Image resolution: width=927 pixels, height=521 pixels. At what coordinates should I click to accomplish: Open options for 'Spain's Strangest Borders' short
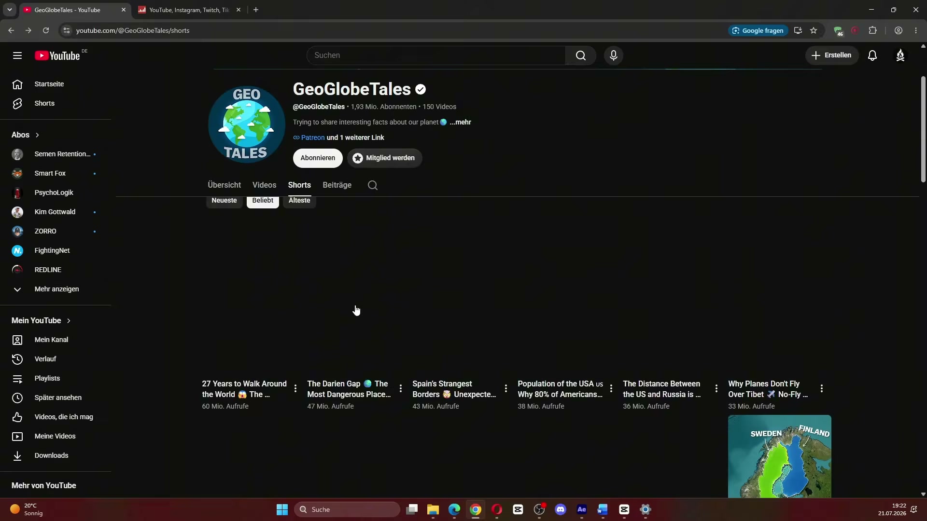click(506, 389)
